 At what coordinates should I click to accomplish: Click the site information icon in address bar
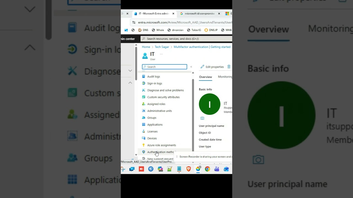click(x=134, y=23)
